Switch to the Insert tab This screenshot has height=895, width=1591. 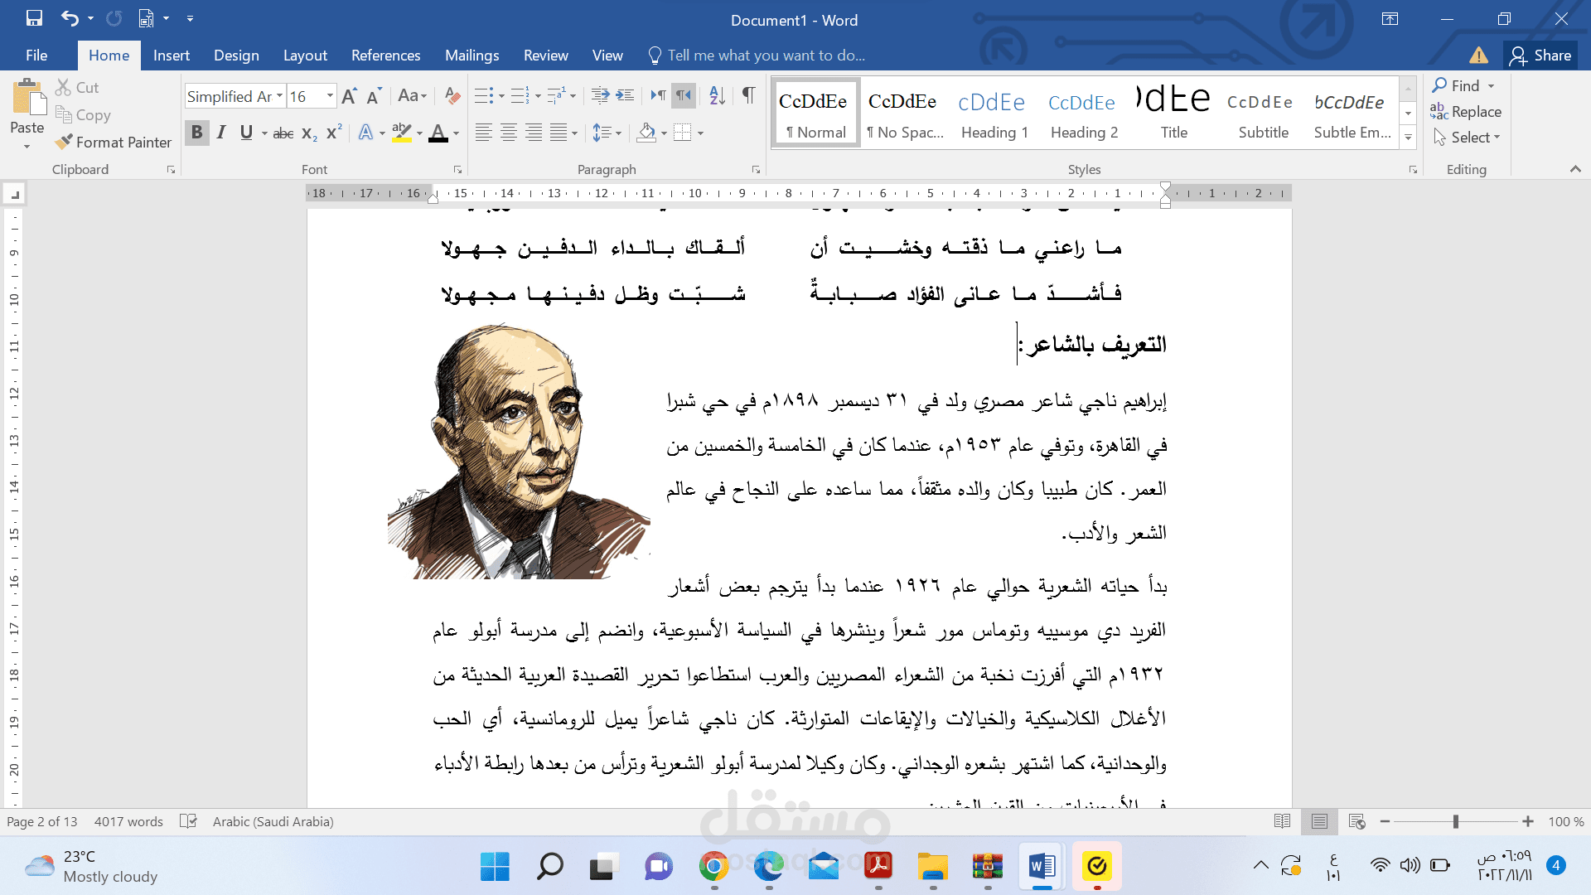(171, 56)
